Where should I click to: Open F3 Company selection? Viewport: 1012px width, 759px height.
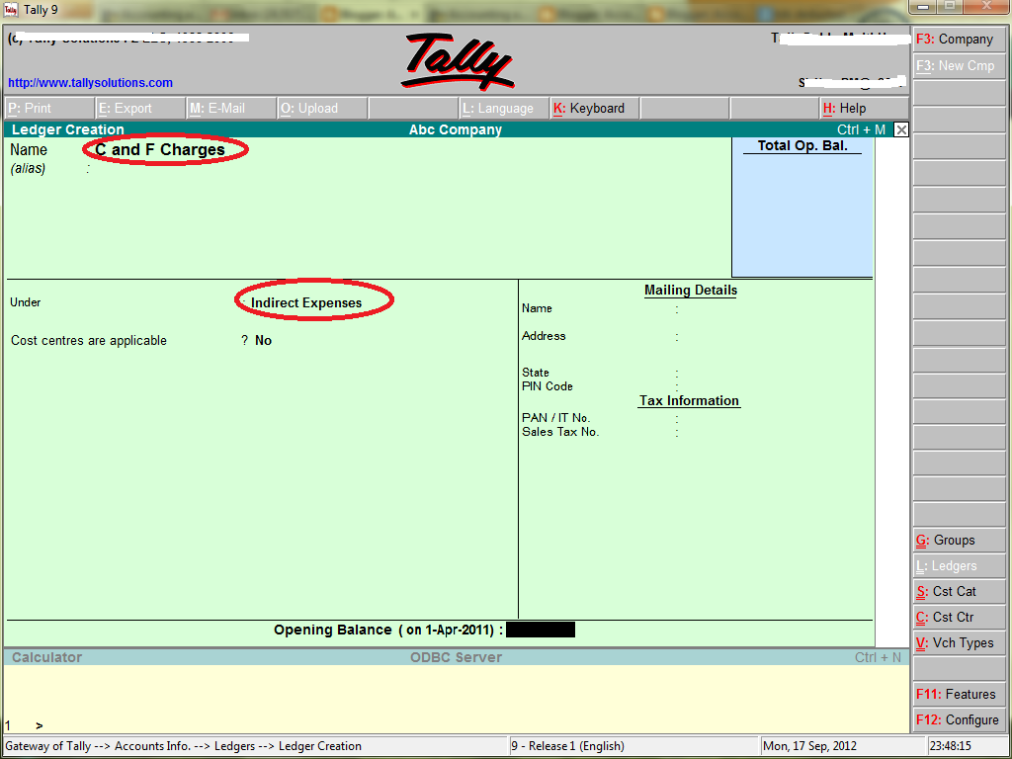(959, 39)
